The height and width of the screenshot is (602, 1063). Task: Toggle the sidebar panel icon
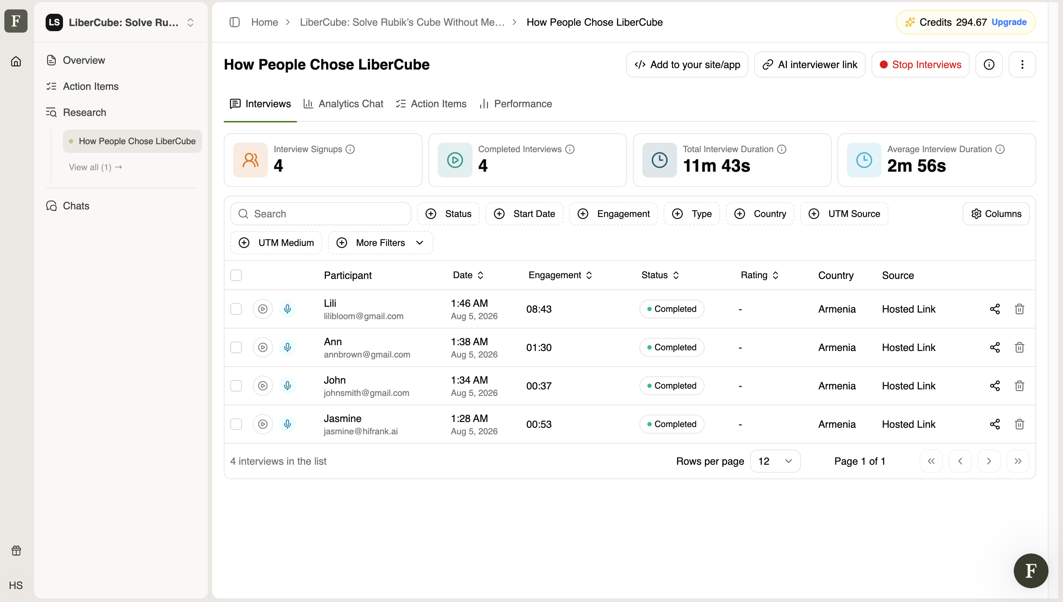pyautogui.click(x=234, y=22)
